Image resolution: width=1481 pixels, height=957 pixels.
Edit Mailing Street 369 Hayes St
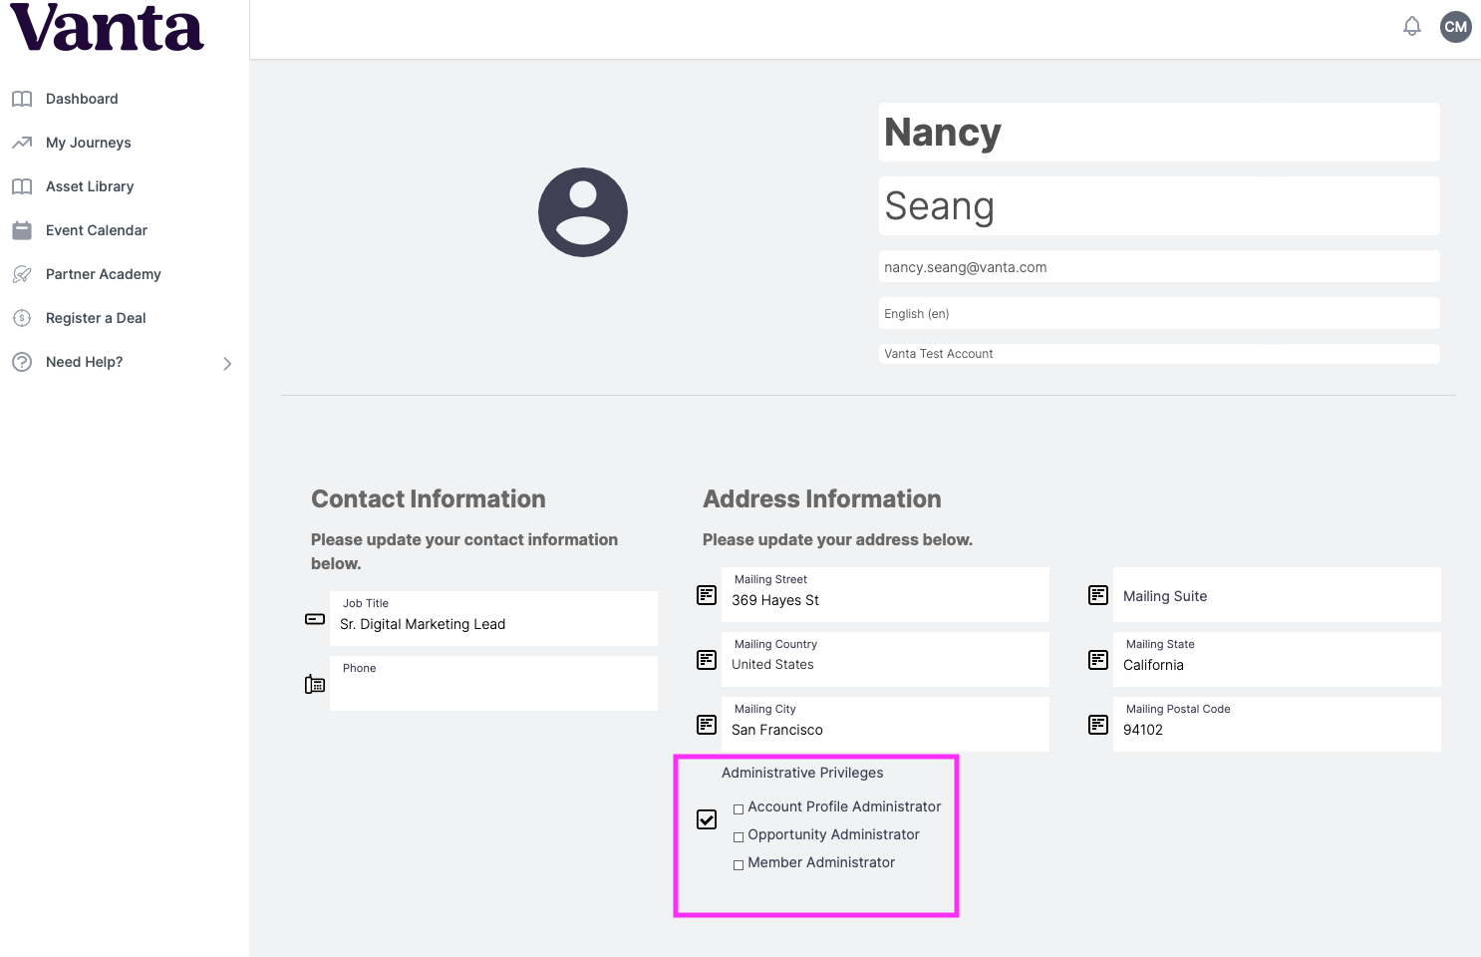tap(885, 594)
